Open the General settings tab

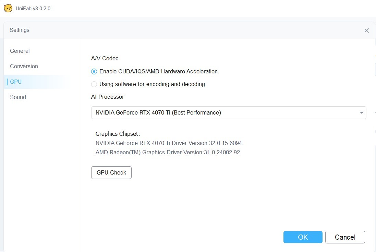click(20, 51)
